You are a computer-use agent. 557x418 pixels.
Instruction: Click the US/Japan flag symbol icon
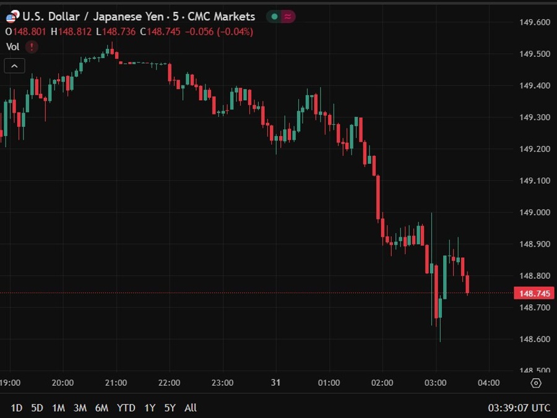pyautogui.click(x=12, y=16)
